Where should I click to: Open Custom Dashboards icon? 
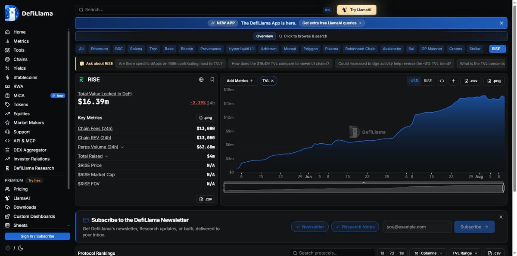tap(7, 216)
